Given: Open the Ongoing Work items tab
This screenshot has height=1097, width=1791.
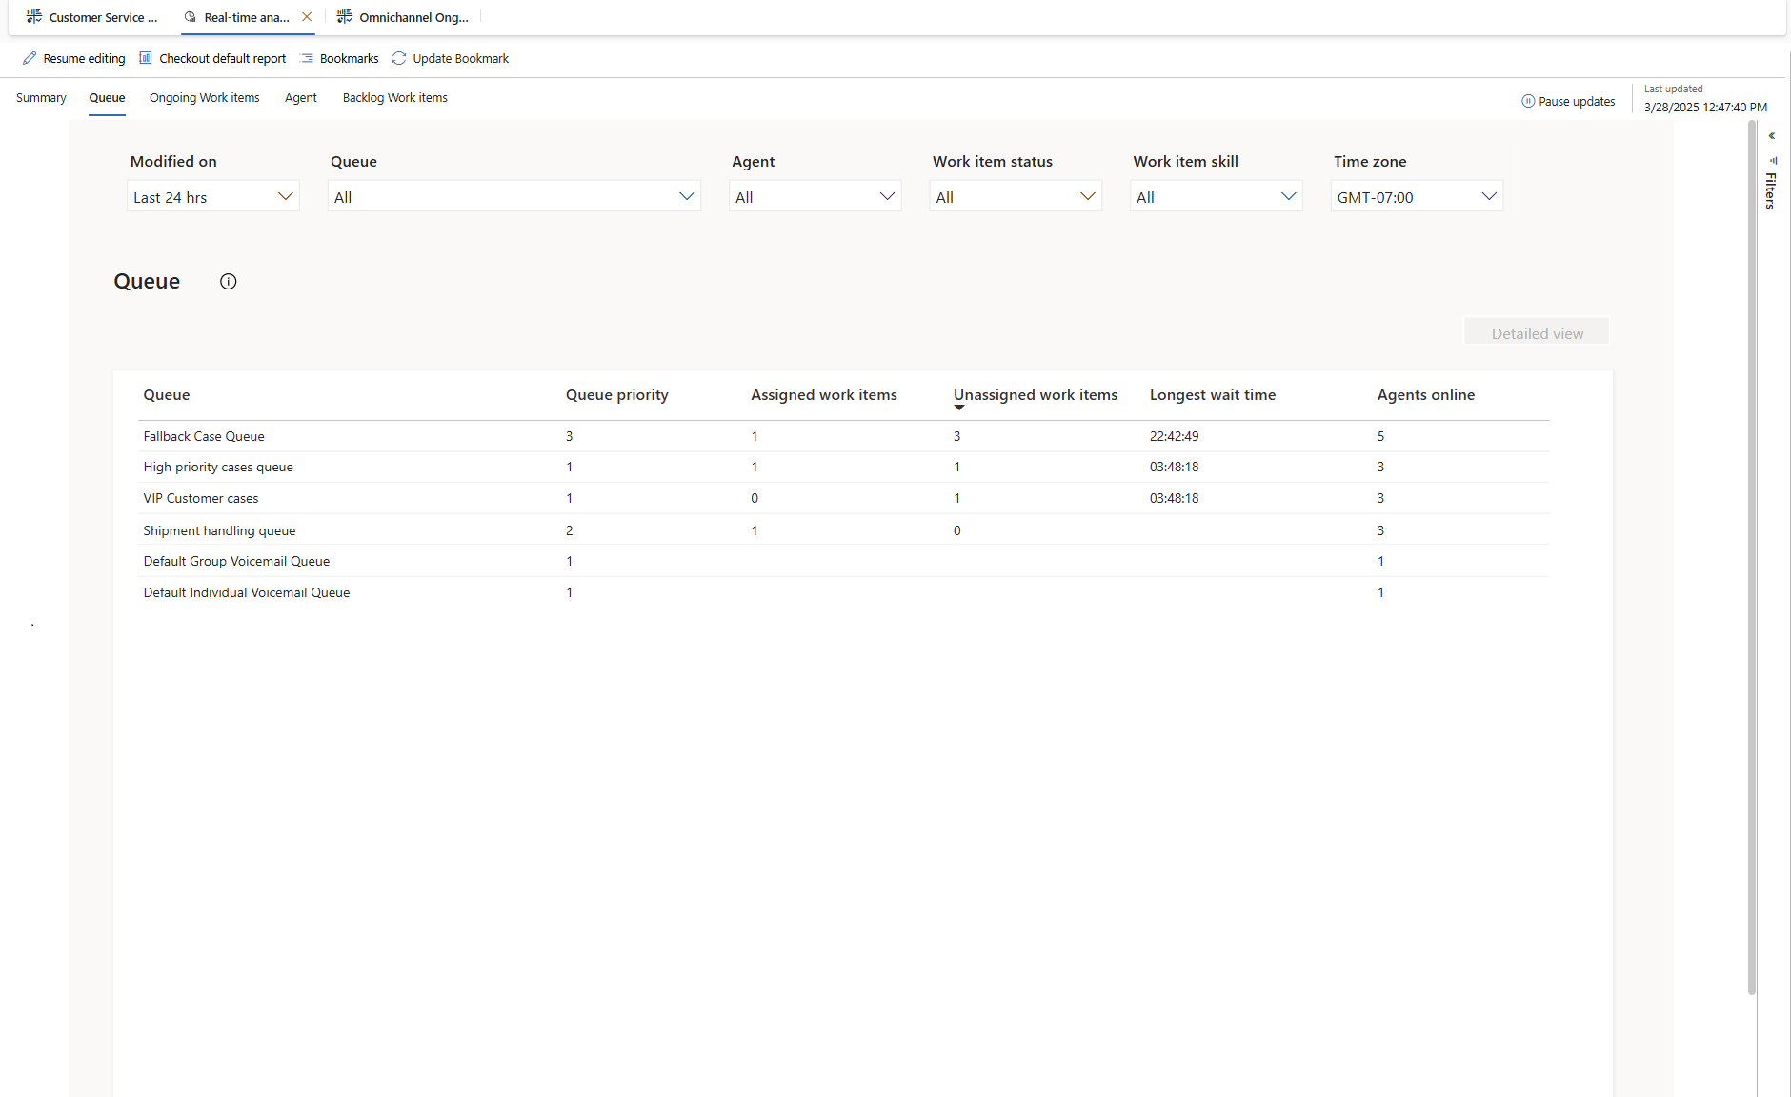Looking at the screenshot, I should pyautogui.click(x=204, y=98).
